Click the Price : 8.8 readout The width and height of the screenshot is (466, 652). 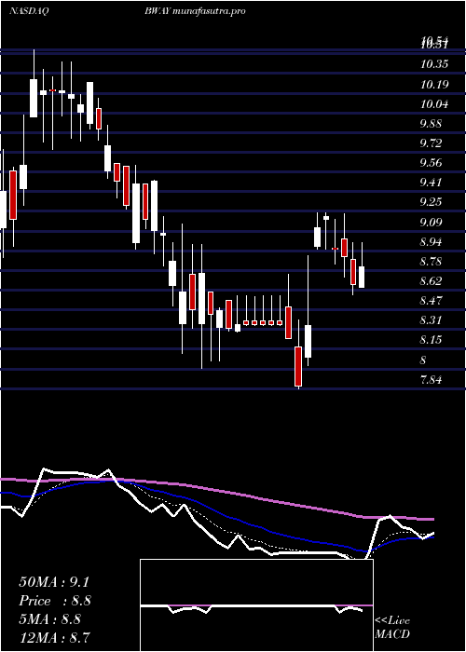(x=55, y=601)
